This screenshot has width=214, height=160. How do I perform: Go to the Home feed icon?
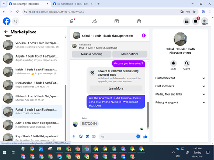(72, 21)
